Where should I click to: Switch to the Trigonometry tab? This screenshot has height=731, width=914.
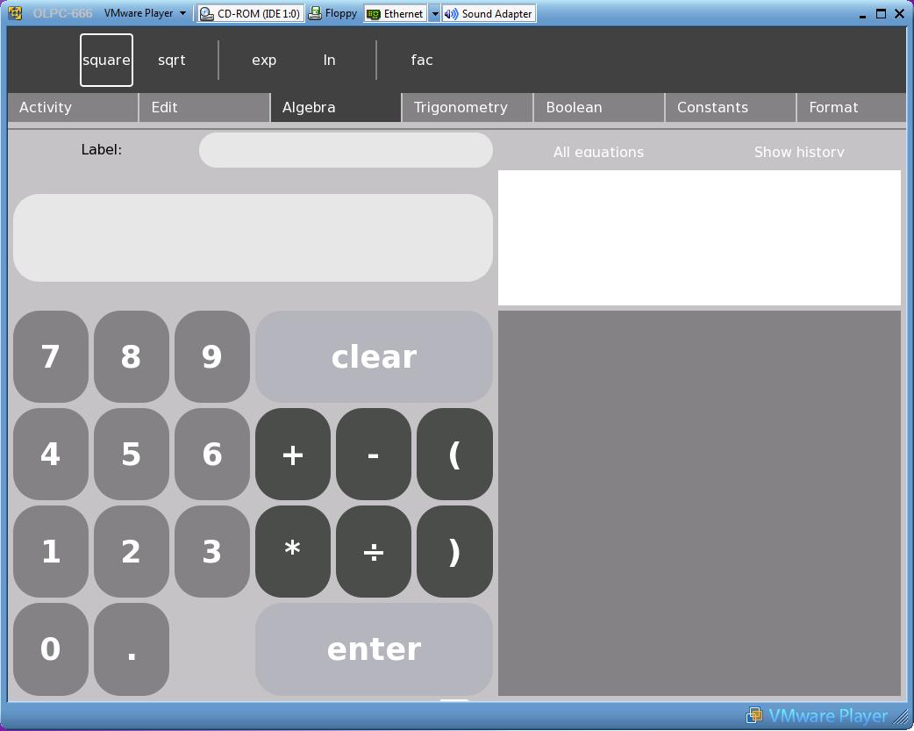461,108
